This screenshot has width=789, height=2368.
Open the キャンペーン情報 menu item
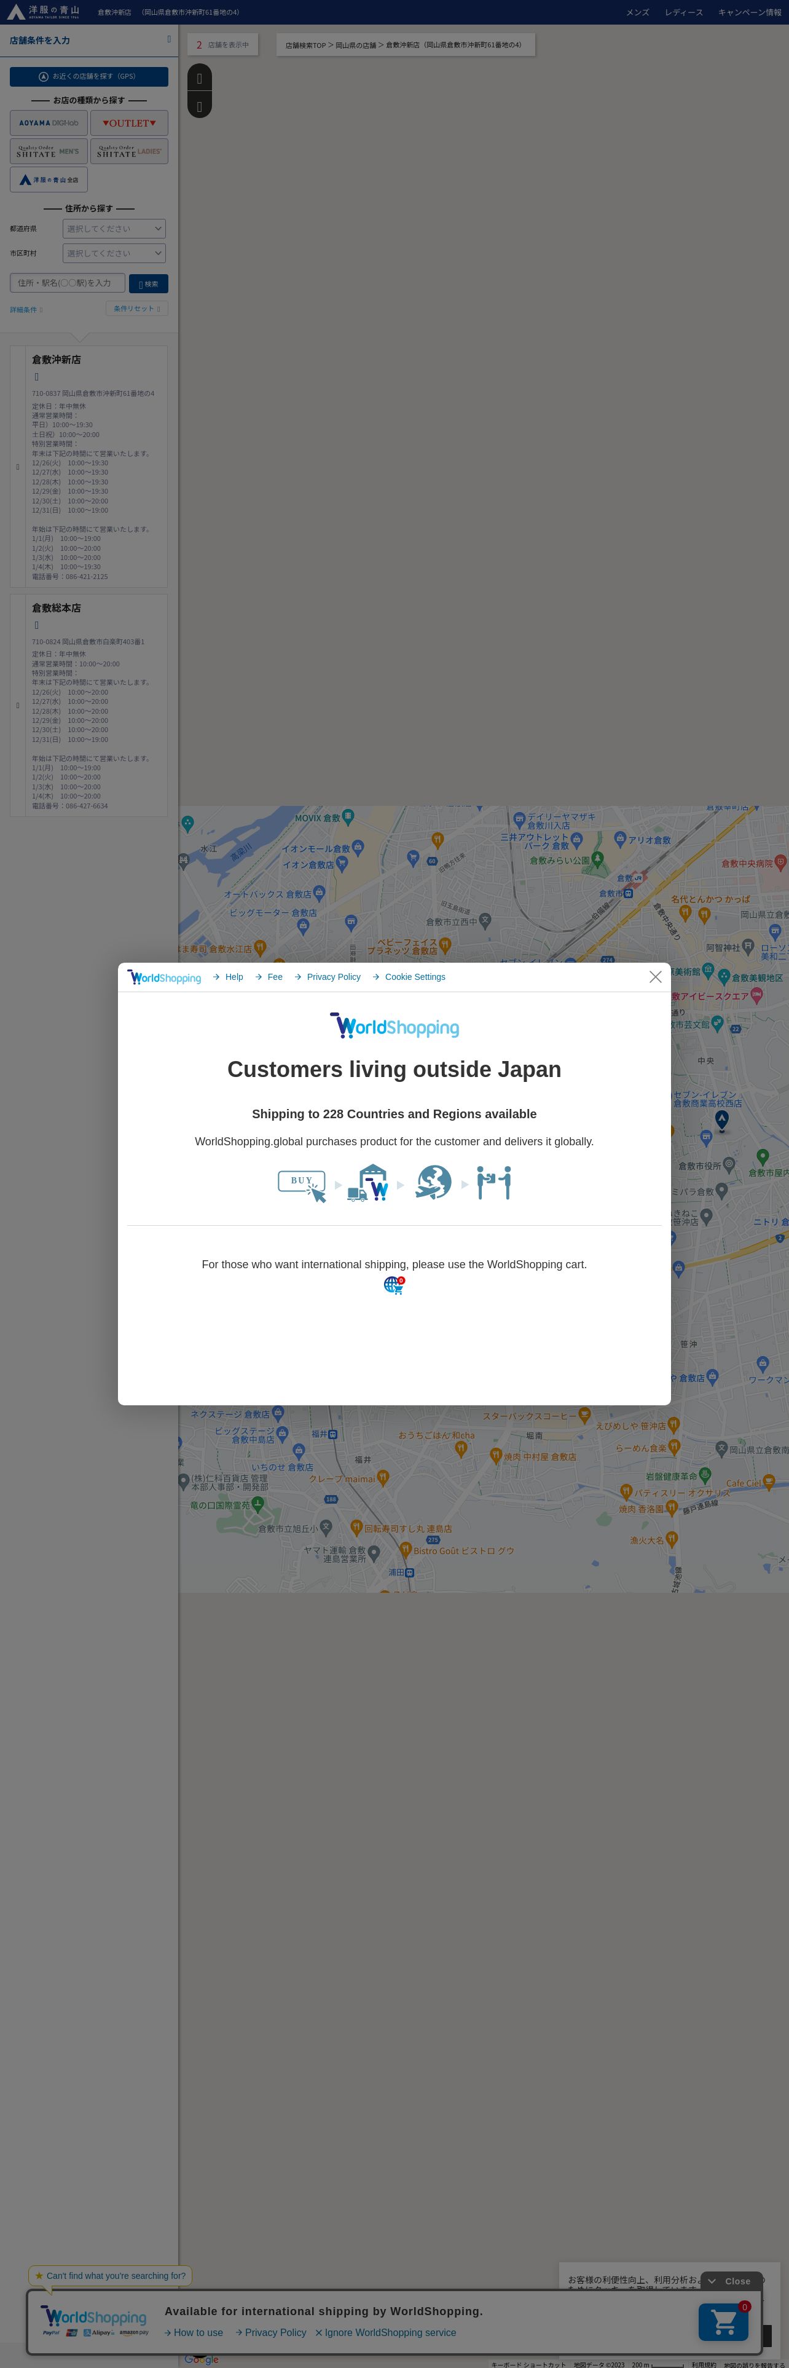(x=750, y=13)
